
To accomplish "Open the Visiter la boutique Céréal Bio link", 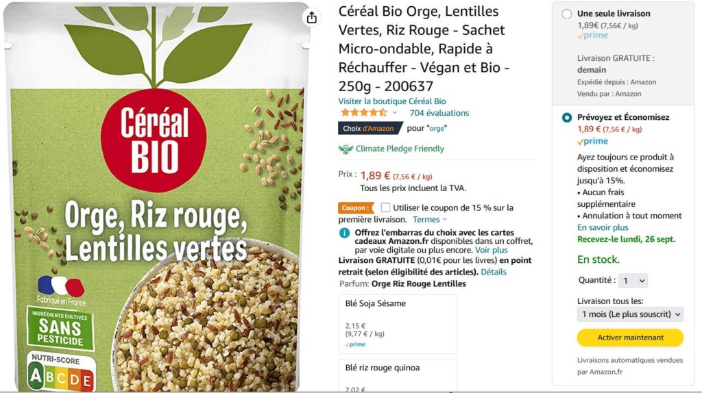I will click(391, 101).
